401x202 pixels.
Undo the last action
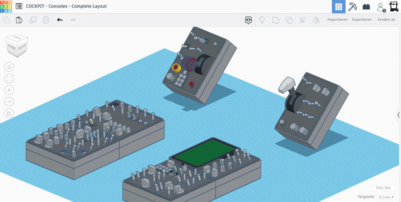pos(60,20)
